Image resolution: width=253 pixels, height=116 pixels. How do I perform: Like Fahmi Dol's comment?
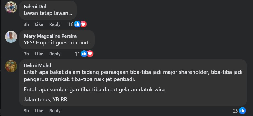39,24
